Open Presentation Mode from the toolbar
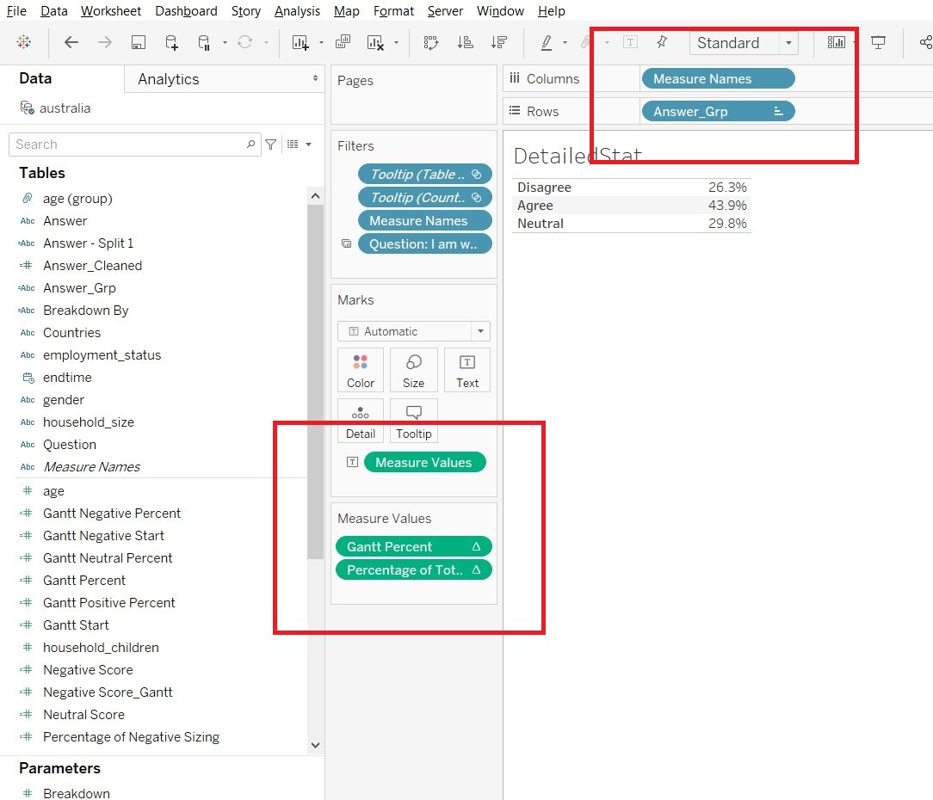 (878, 42)
